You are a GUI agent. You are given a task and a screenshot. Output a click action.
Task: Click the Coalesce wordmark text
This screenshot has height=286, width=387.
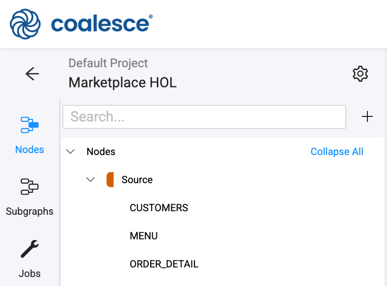(101, 24)
